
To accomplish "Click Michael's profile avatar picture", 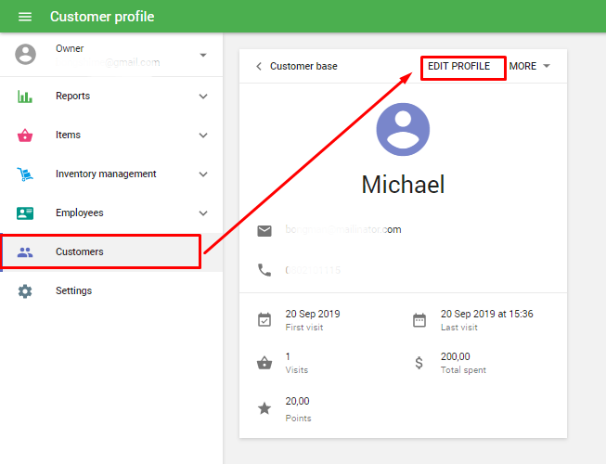I will pyautogui.click(x=403, y=129).
